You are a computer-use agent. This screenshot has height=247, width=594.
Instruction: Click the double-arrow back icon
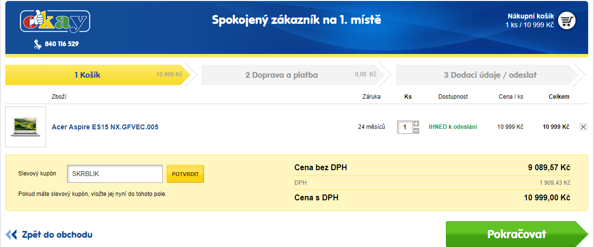tap(11, 235)
